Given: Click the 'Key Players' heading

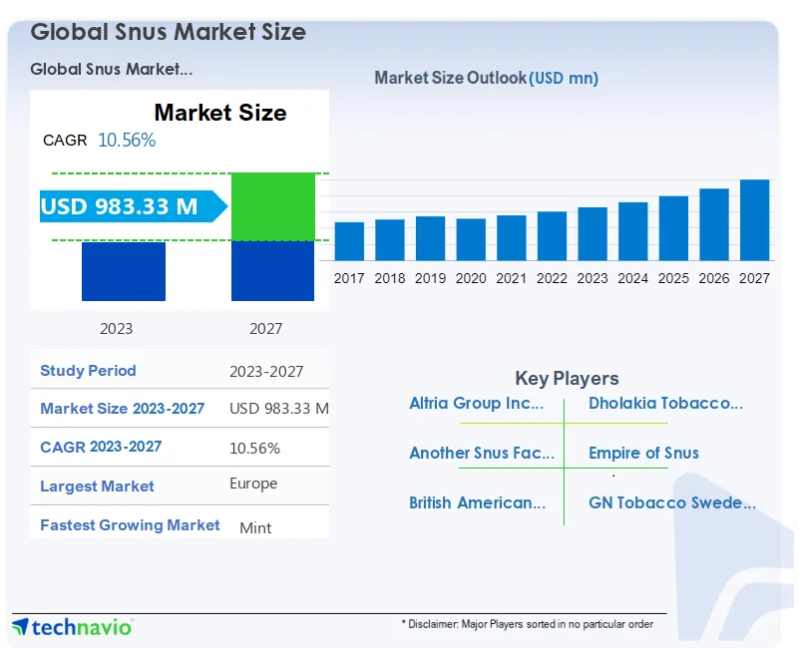Looking at the screenshot, I should click(x=567, y=379).
